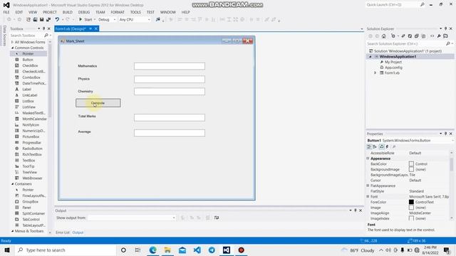Select the ListBox control in Toolbox
The width and height of the screenshot is (456, 256).
tap(28, 101)
